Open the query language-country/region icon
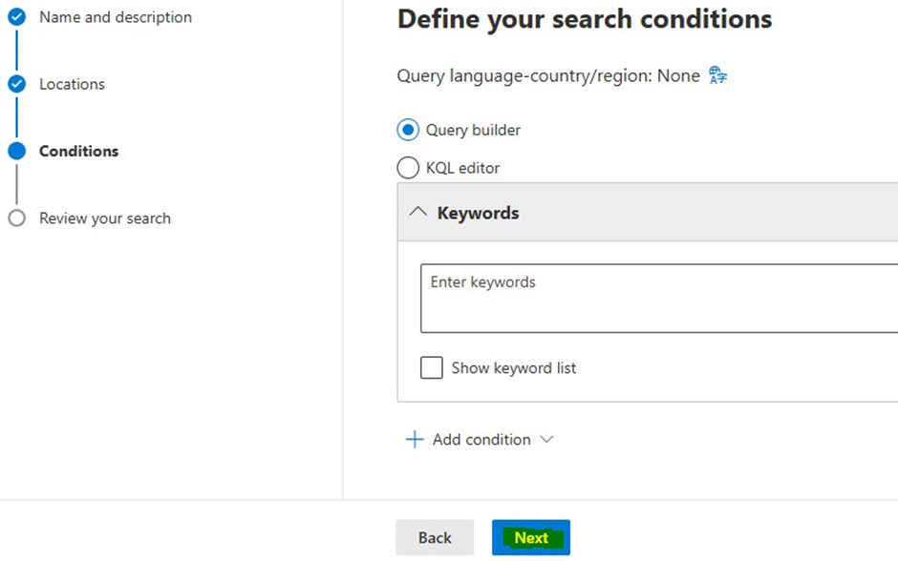Image resolution: width=898 pixels, height=561 pixels. pos(717,75)
